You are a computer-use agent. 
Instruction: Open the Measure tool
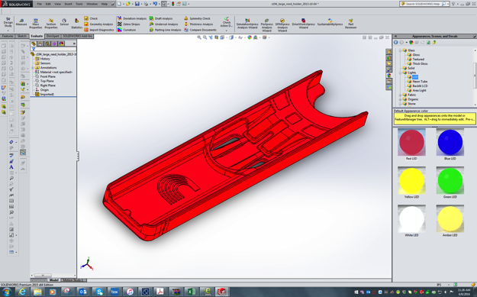pyautogui.click(x=21, y=22)
